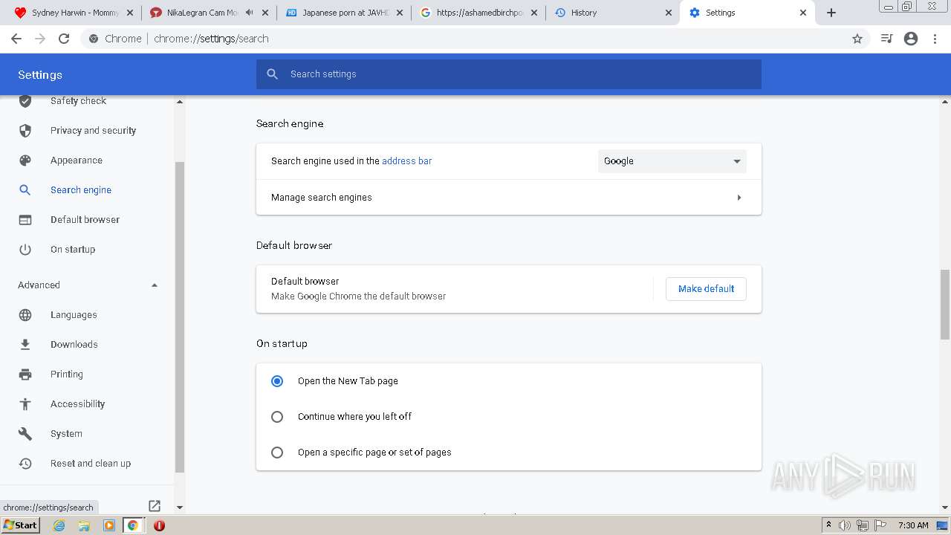951x535 pixels.
Task: Open Safety check in the sidebar
Action: point(78,101)
